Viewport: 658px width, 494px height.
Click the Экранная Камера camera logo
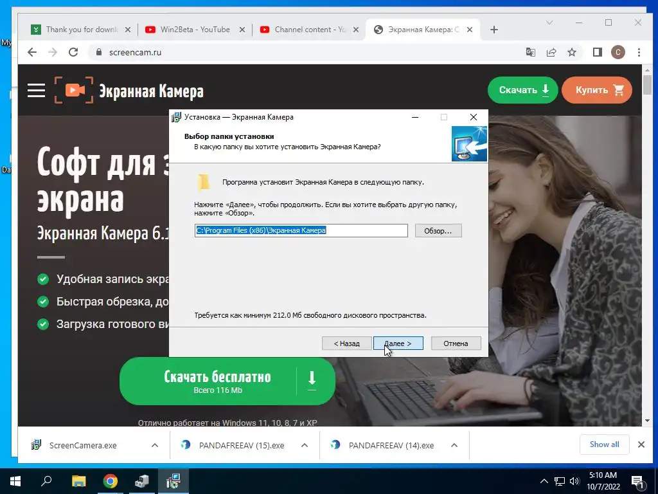(x=74, y=90)
